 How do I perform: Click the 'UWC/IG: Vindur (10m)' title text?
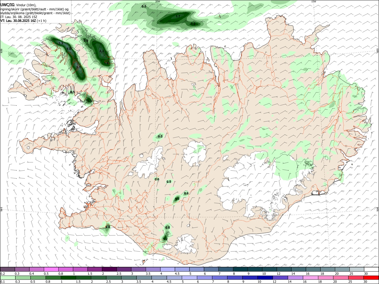coord(18,5)
